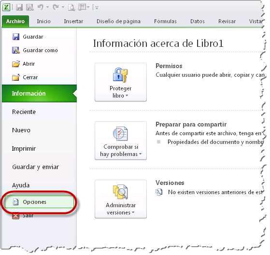Switch to the Revisar tab
The image size is (270, 255).
227,21
